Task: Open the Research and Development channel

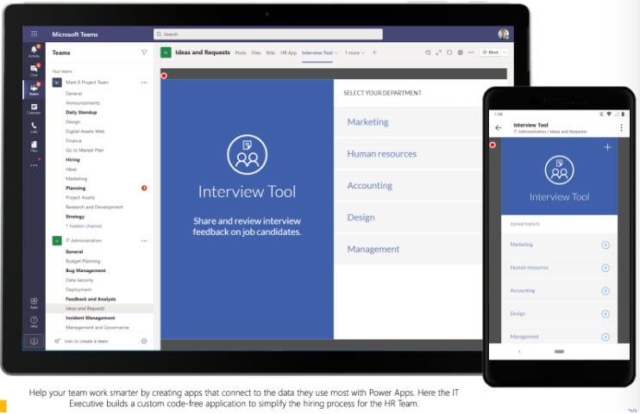Action: coord(94,207)
